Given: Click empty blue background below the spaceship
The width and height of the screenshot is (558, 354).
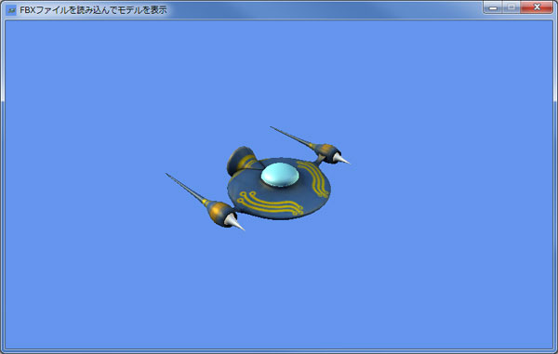Looking at the screenshot, I should 279,284.
